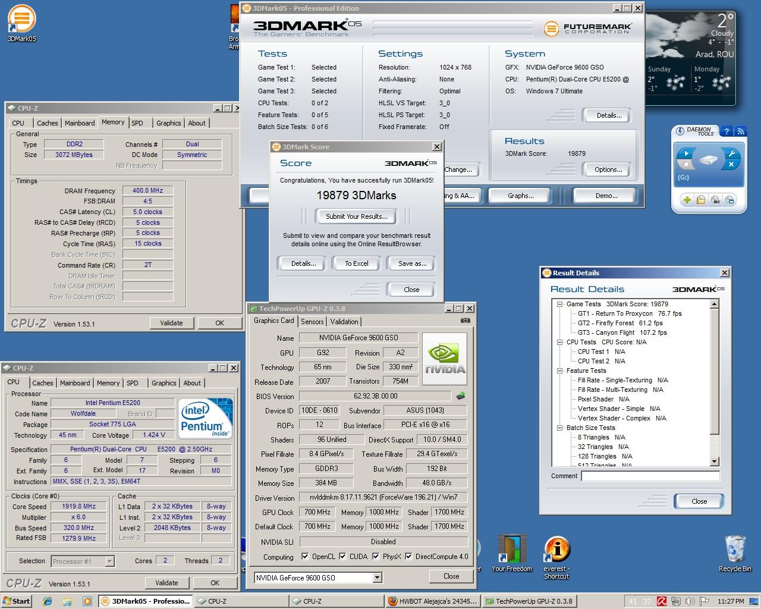Viewport: 761px width, 609px height.
Task: Switch to HWBOT Firefox taskbar window
Action: tap(432, 601)
